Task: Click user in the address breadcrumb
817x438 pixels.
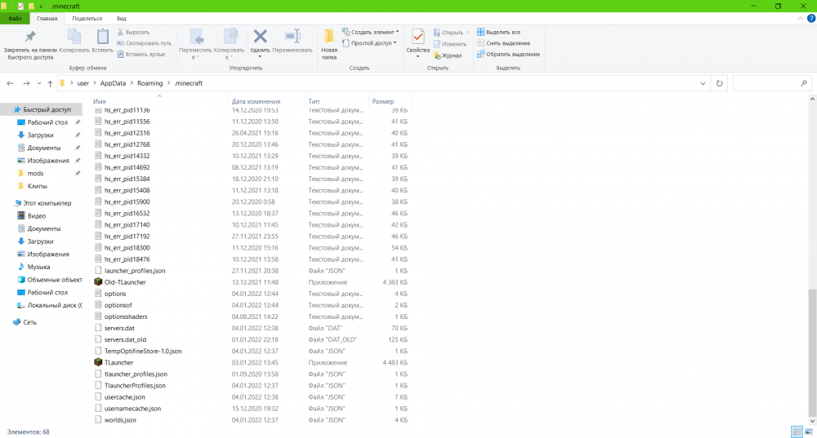Action: [83, 83]
